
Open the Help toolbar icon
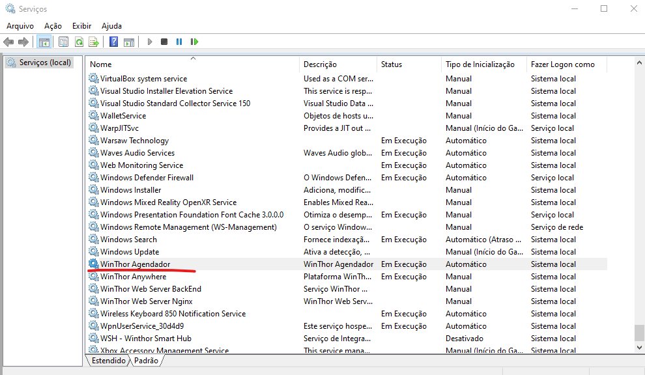coord(113,42)
